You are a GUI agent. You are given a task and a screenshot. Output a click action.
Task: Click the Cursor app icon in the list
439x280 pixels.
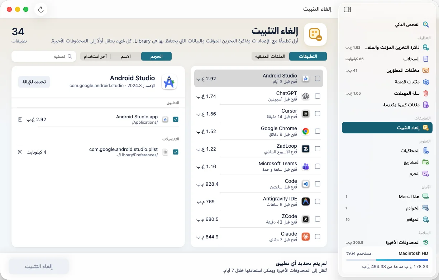tap(306, 114)
